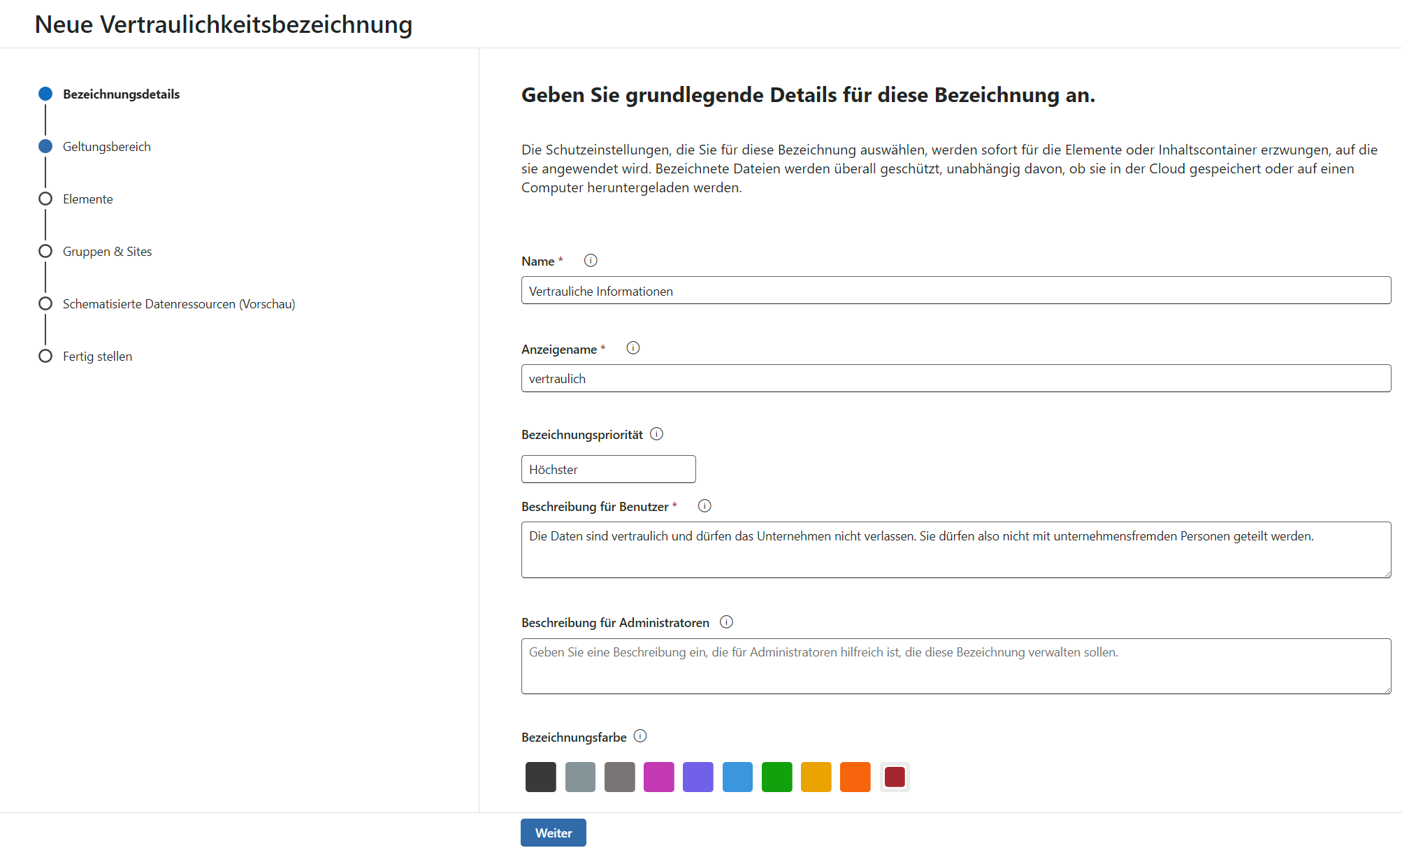Image resolution: width=1402 pixels, height=848 pixels.
Task: Choose the magenta label color
Action: (x=658, y=777)
